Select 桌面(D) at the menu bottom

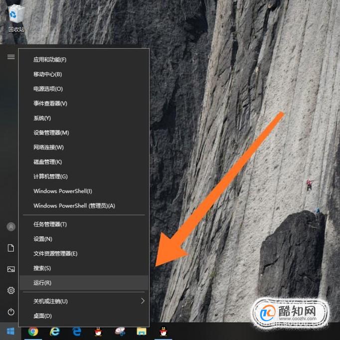[x=84, y=316]
